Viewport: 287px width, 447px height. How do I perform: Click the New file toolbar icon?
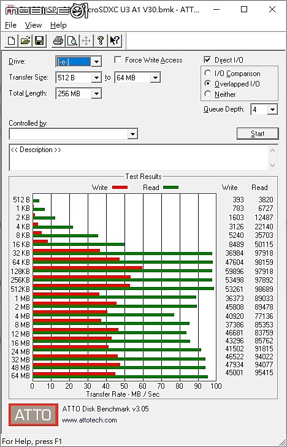12,40
